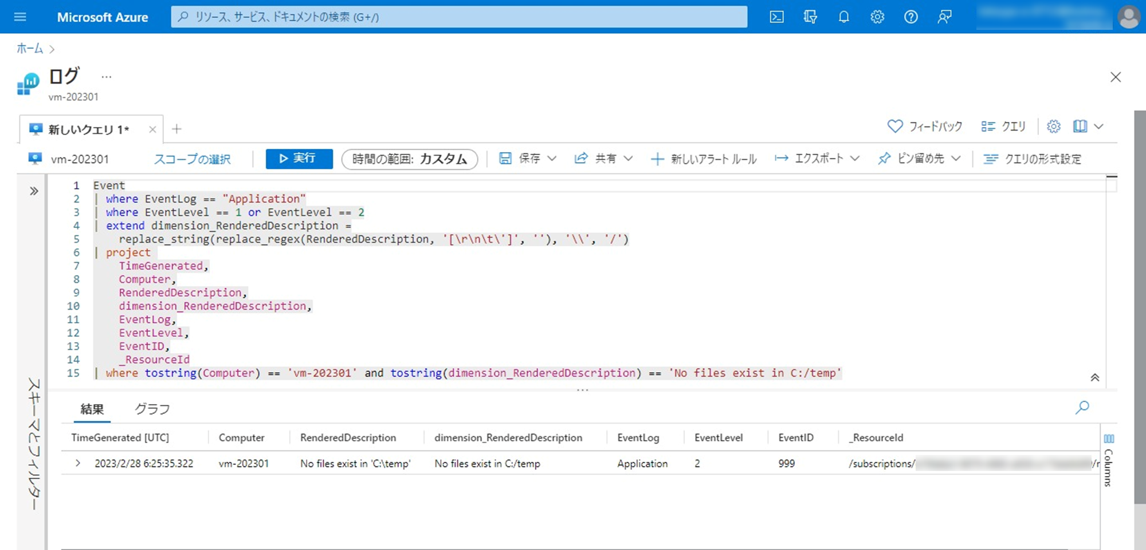Collapse the query editor with double chevron

click(x=1094, y=378)
